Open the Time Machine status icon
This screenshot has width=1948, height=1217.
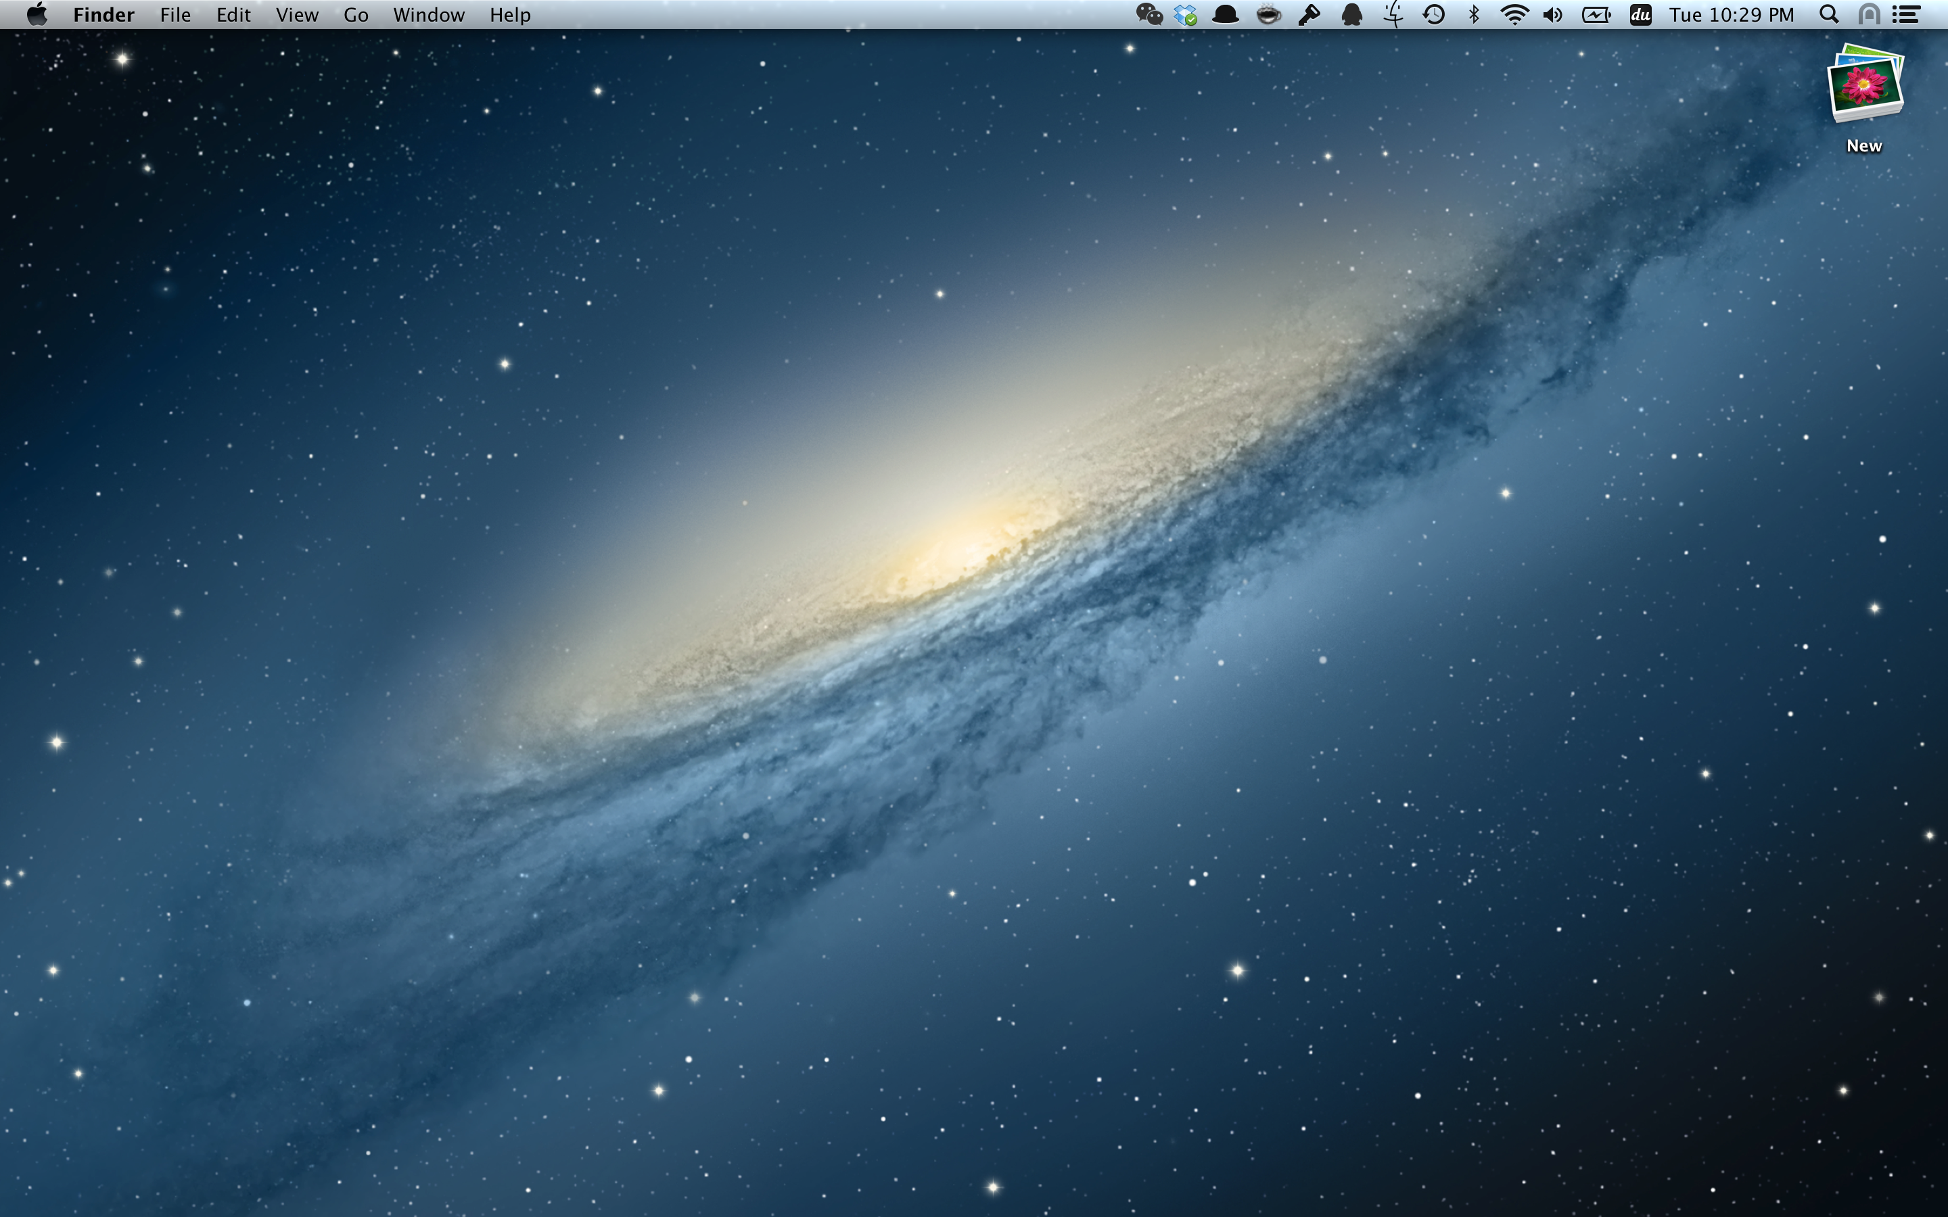(1434, 14)
